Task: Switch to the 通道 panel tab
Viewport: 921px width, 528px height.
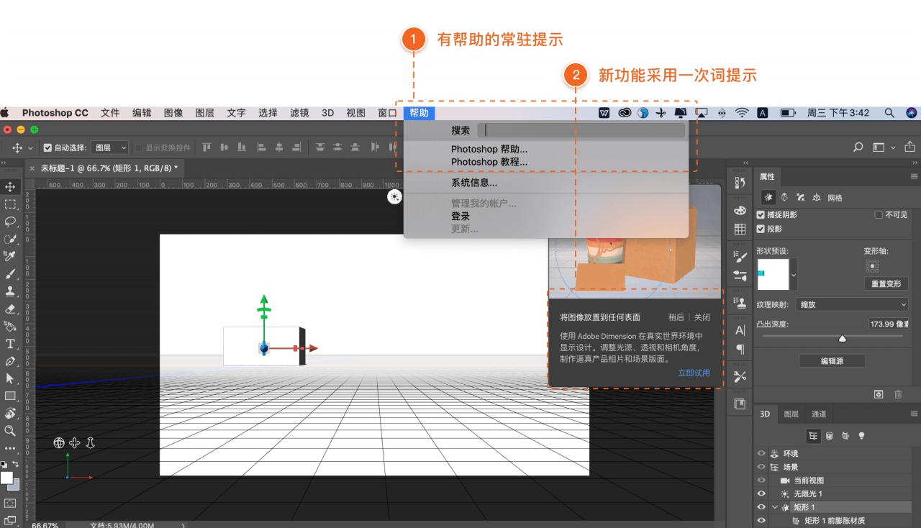Action: click(x=819, y=414)
